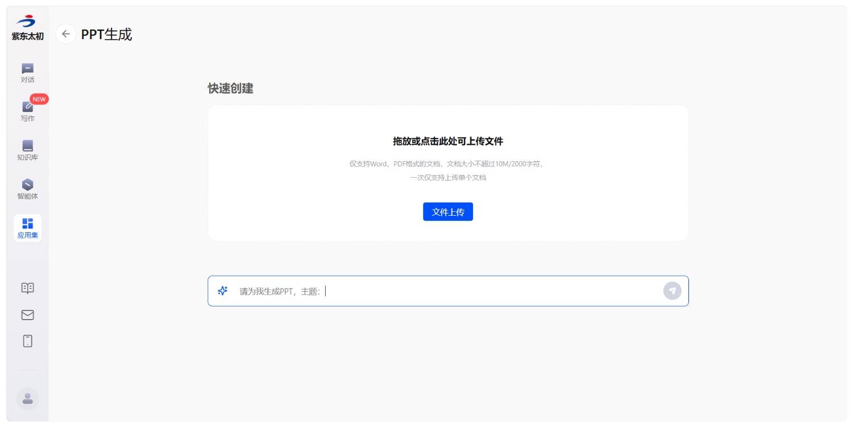The height and width of the screenshot is (428, 855).
Task: Click the mobile phone icon in the sidebar
Action: click(27, 341)
